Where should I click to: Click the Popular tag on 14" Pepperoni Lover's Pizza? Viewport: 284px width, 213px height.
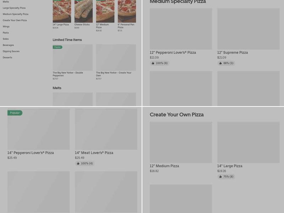pos(15,113)
